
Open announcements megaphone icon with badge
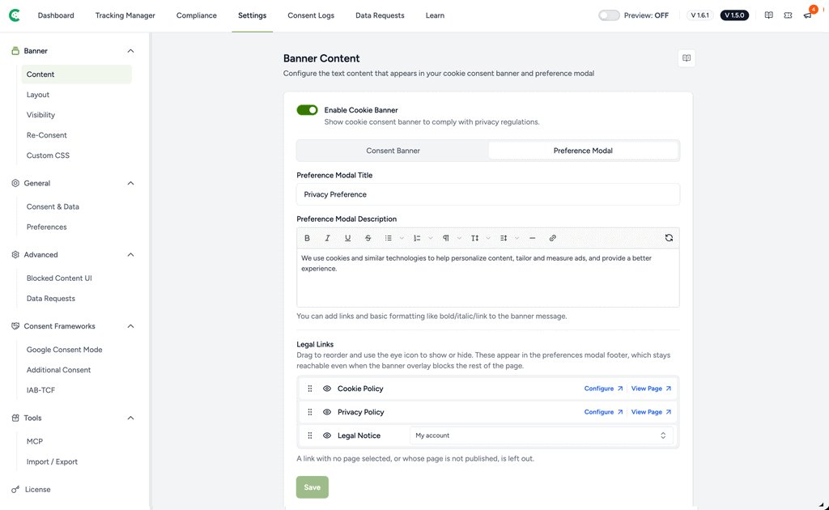[x=807, y=15]
